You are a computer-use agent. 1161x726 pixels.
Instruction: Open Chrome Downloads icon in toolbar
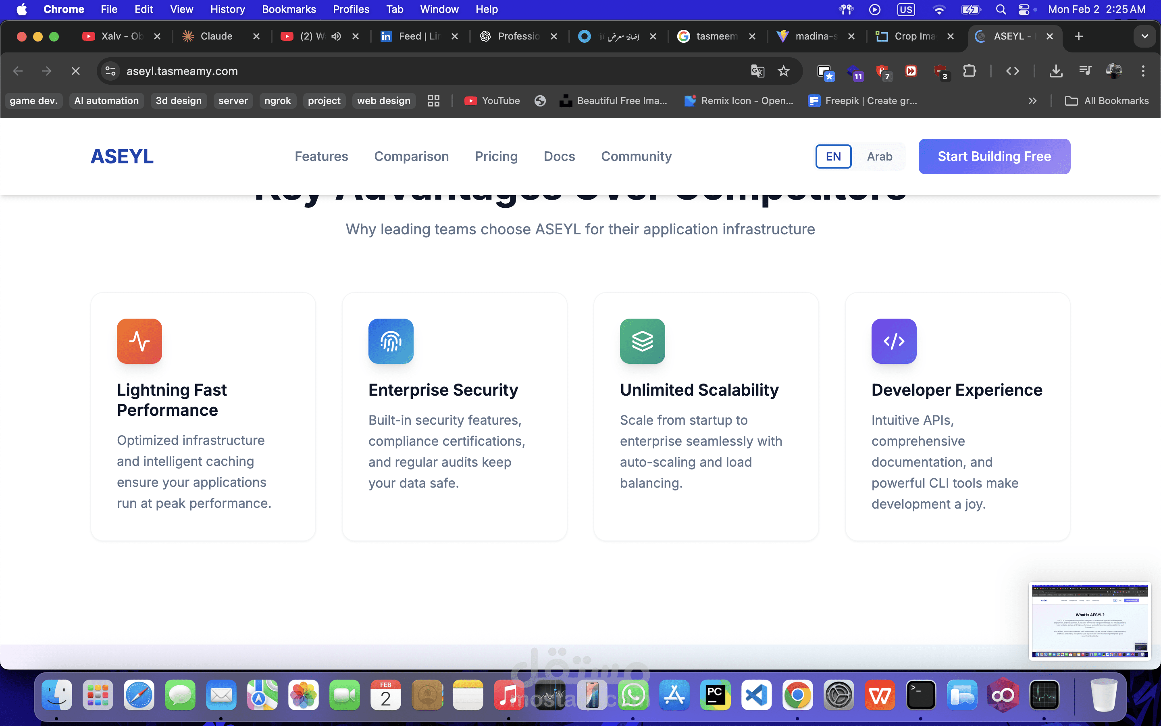pos(1055,71)
